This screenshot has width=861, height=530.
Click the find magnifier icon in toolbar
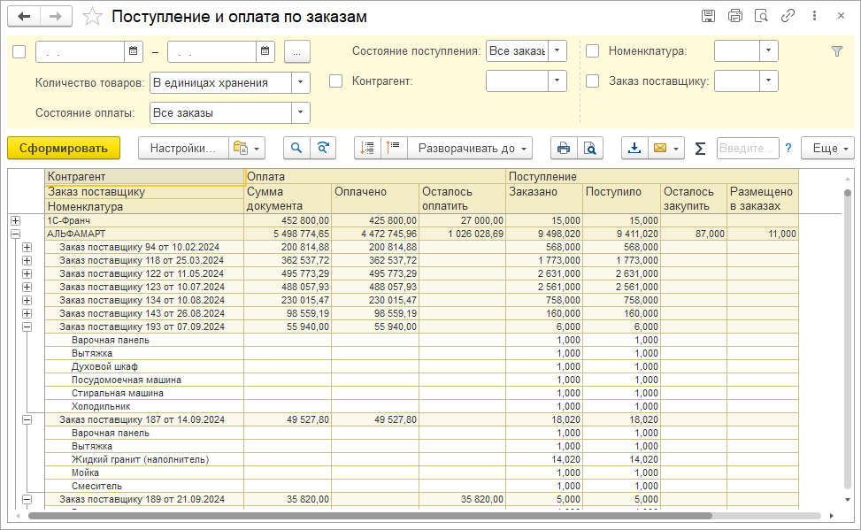[296, 149]
